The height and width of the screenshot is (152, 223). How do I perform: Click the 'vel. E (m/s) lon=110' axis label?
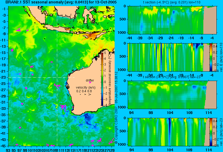(x=221, y=57)
